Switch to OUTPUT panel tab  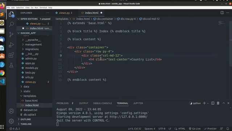tap(83, 103)
